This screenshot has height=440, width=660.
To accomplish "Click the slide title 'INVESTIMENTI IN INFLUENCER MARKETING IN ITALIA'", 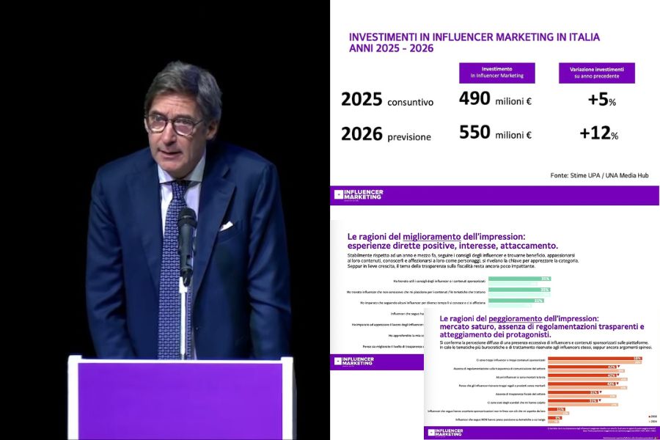I will tap(474, 37).
